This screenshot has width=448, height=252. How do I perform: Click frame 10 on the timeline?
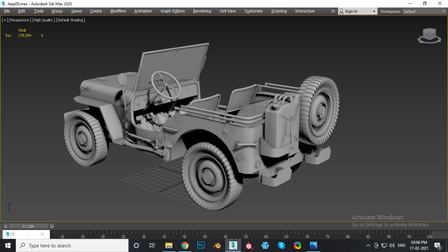[62, 237]
